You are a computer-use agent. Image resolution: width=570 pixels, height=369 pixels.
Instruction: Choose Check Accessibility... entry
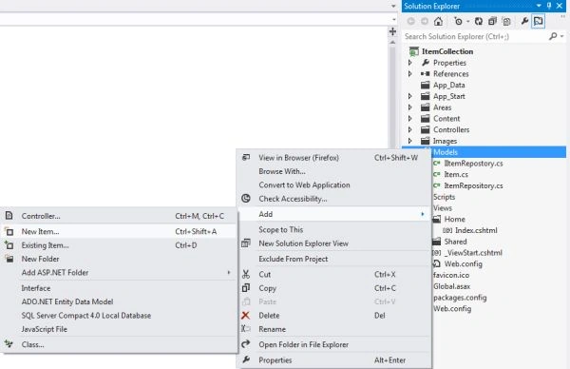[334, 199]
